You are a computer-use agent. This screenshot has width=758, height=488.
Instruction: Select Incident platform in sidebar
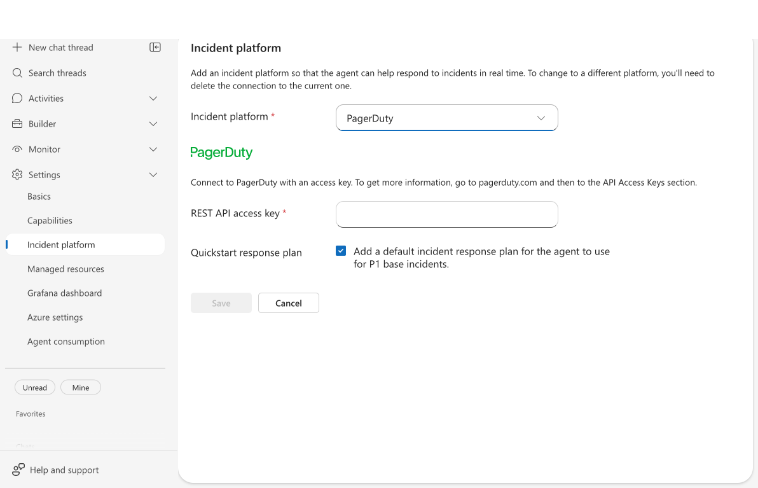85,245
